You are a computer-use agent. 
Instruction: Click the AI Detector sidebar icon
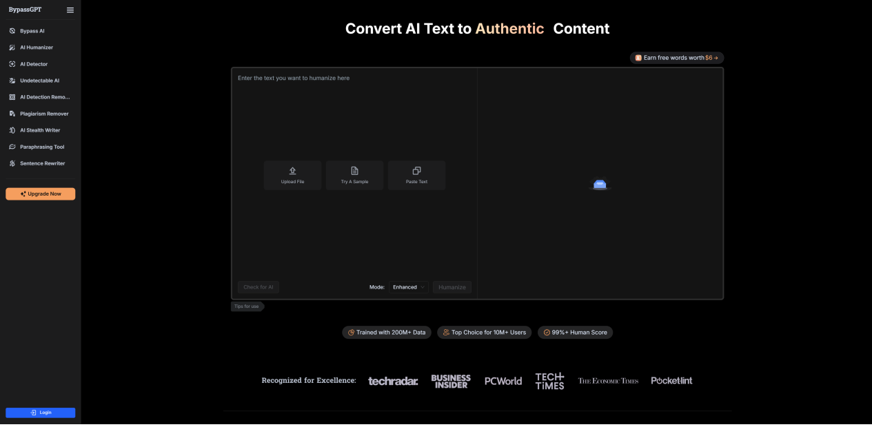pyautogui.click(x=12, y=64)
